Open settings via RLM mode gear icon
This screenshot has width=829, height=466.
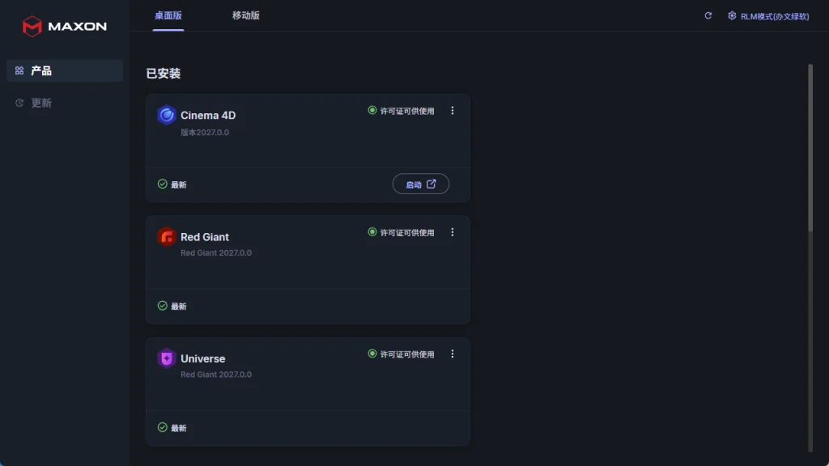(x=732, y=16)
